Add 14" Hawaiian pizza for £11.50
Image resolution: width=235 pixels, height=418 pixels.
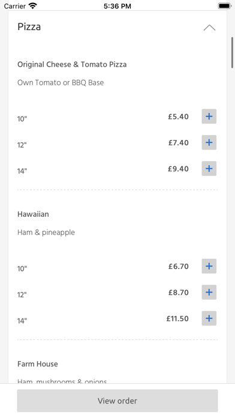209,318
